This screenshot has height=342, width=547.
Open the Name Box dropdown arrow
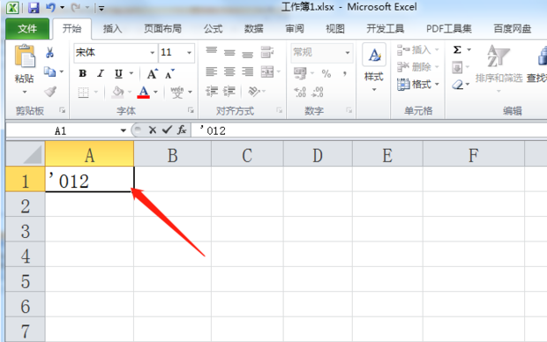[x=124, y=130]
